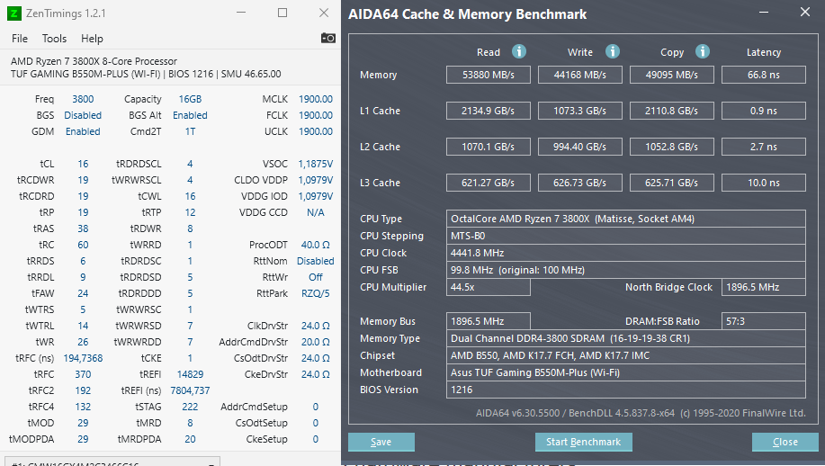825x466 pixels.
Task: Click Start Benchmark in AIDA64
Action: pos(584,442)
